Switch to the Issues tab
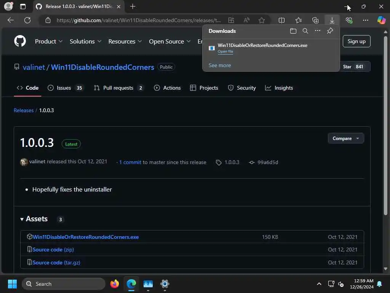Image resolution: width=390 pixels, height=293 pixels. tap(65, 88)
